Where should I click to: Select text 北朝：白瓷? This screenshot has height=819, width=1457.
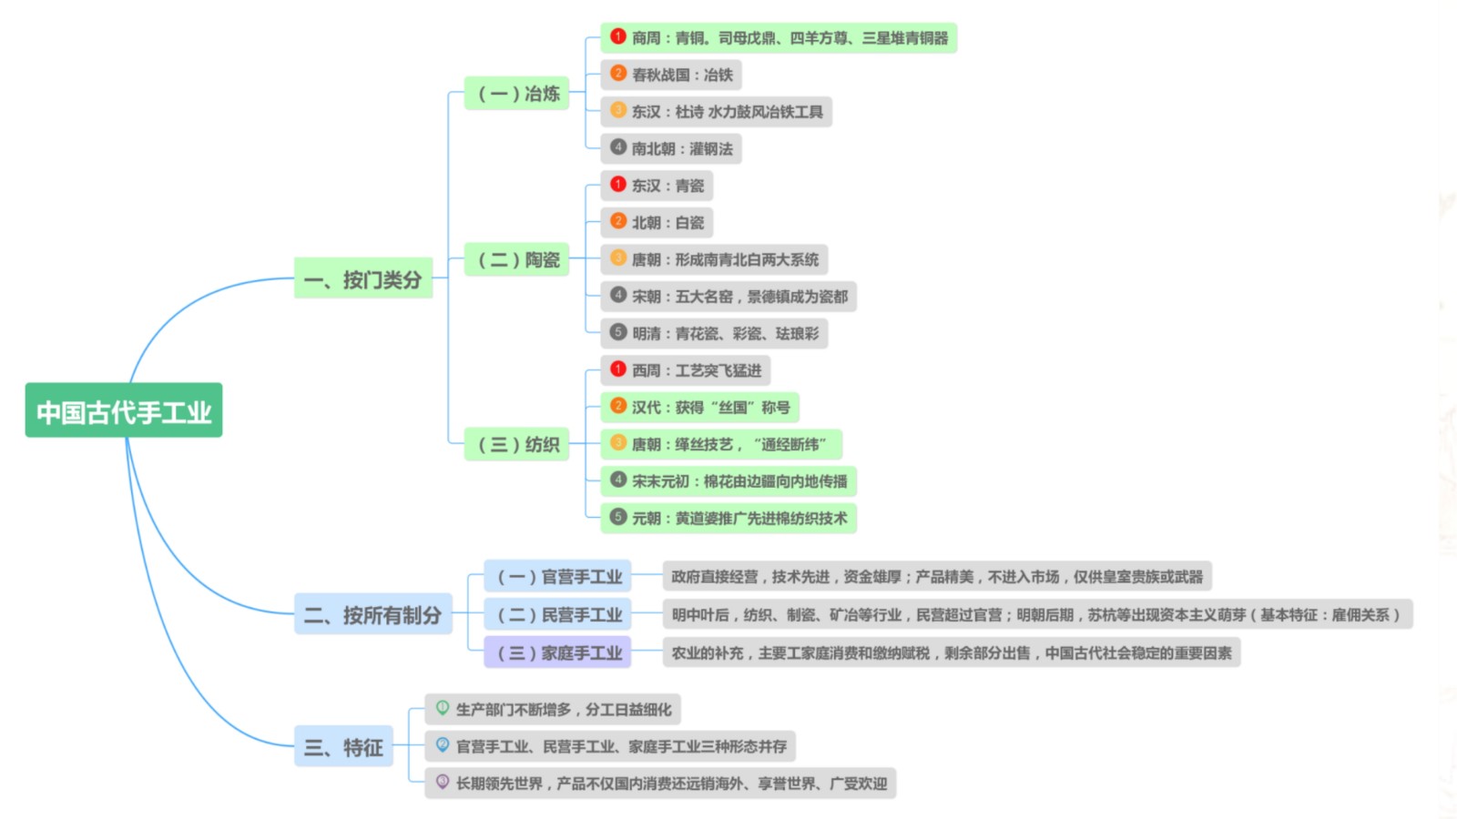[667, 223]
